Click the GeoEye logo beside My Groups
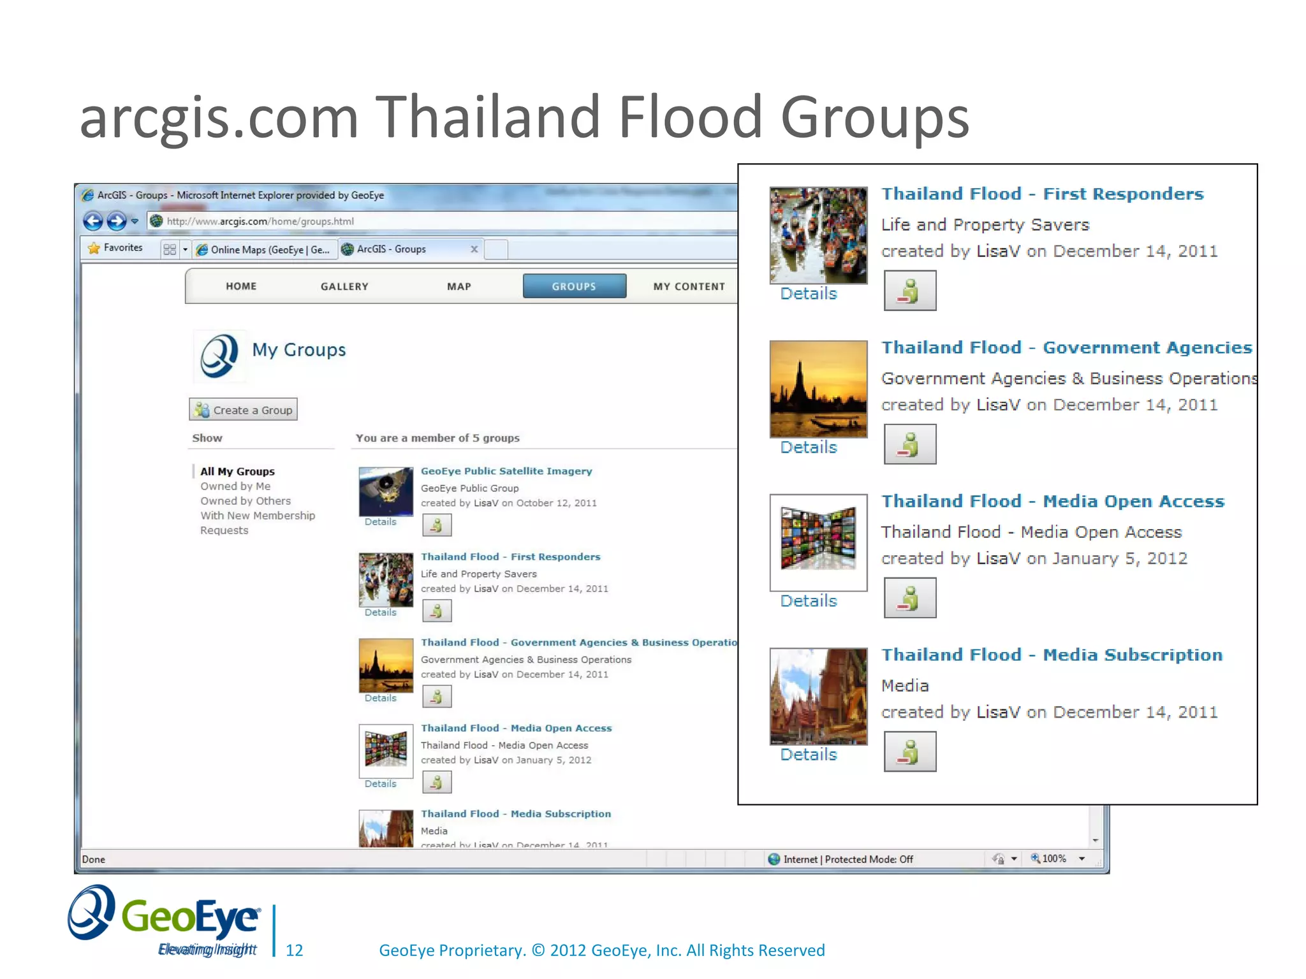The height and width of the screenshot is (979, 1306). [x=219, y=356]
